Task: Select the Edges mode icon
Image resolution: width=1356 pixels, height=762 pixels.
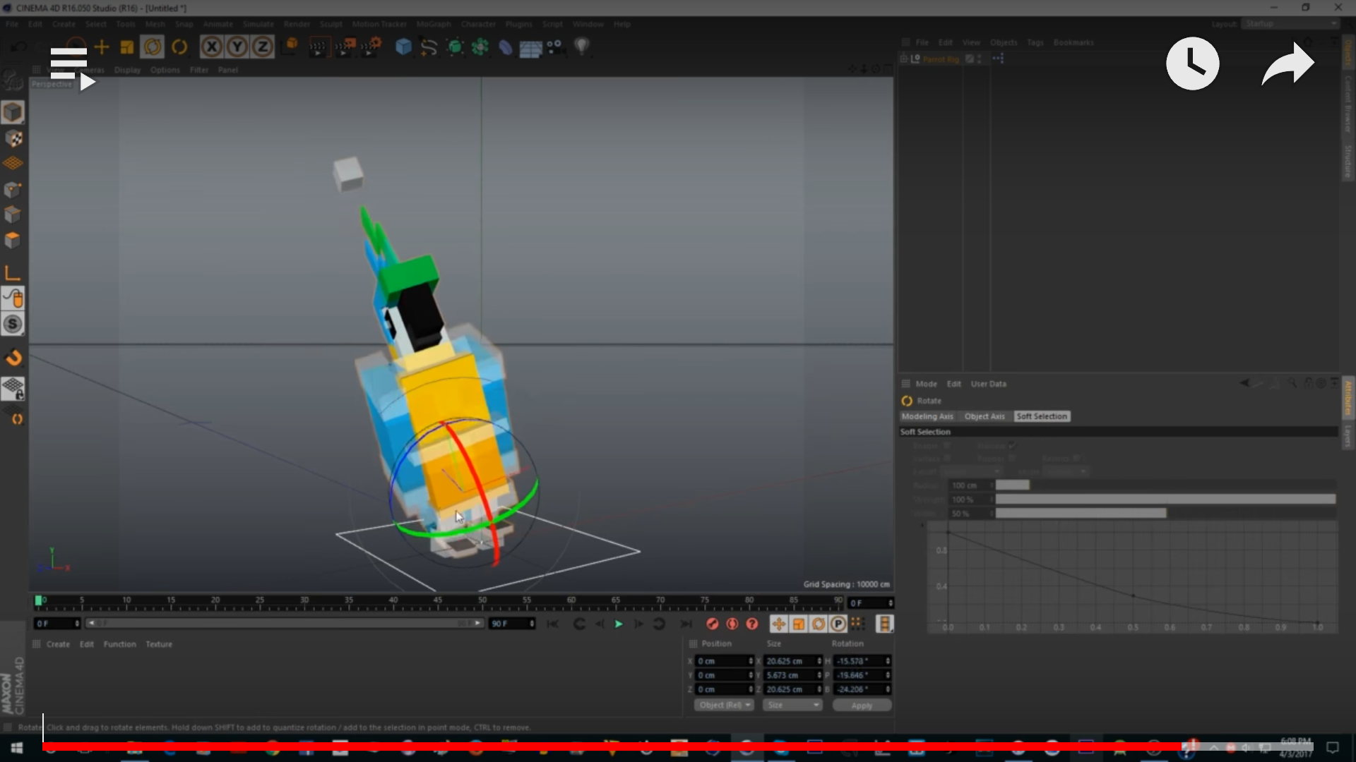Action: [x=13, y=214]
